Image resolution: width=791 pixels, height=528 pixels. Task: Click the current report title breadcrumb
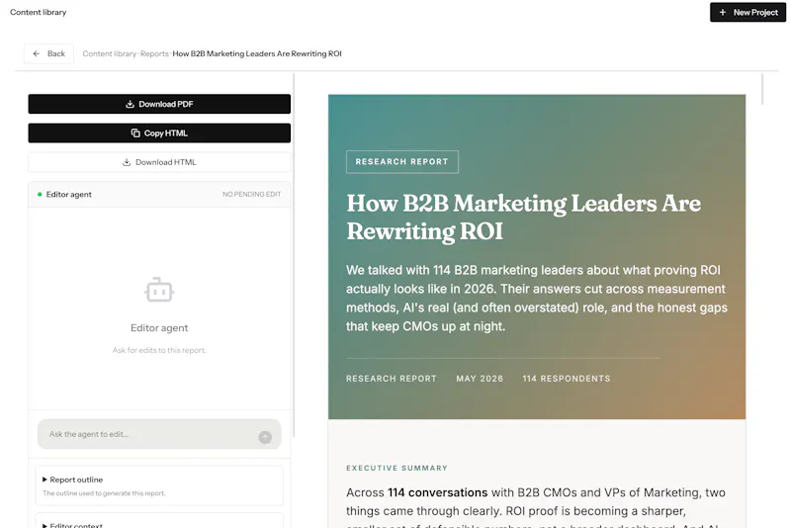[x=257, y=53]
